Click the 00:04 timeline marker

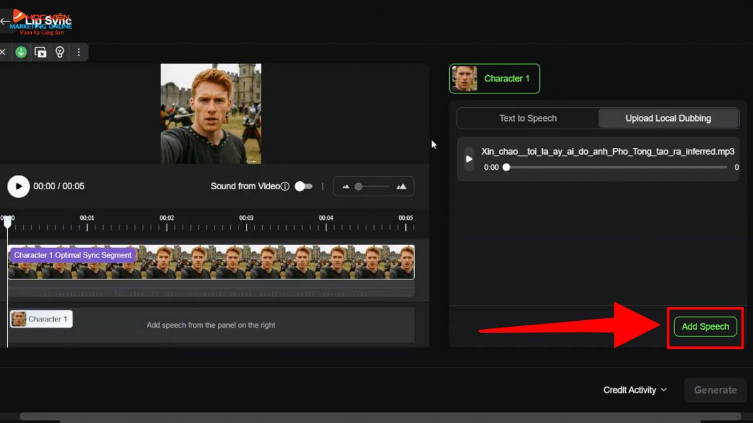[326, 218]
